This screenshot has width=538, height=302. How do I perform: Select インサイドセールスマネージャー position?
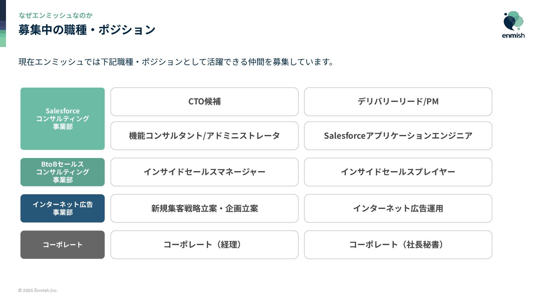[204, 172]
